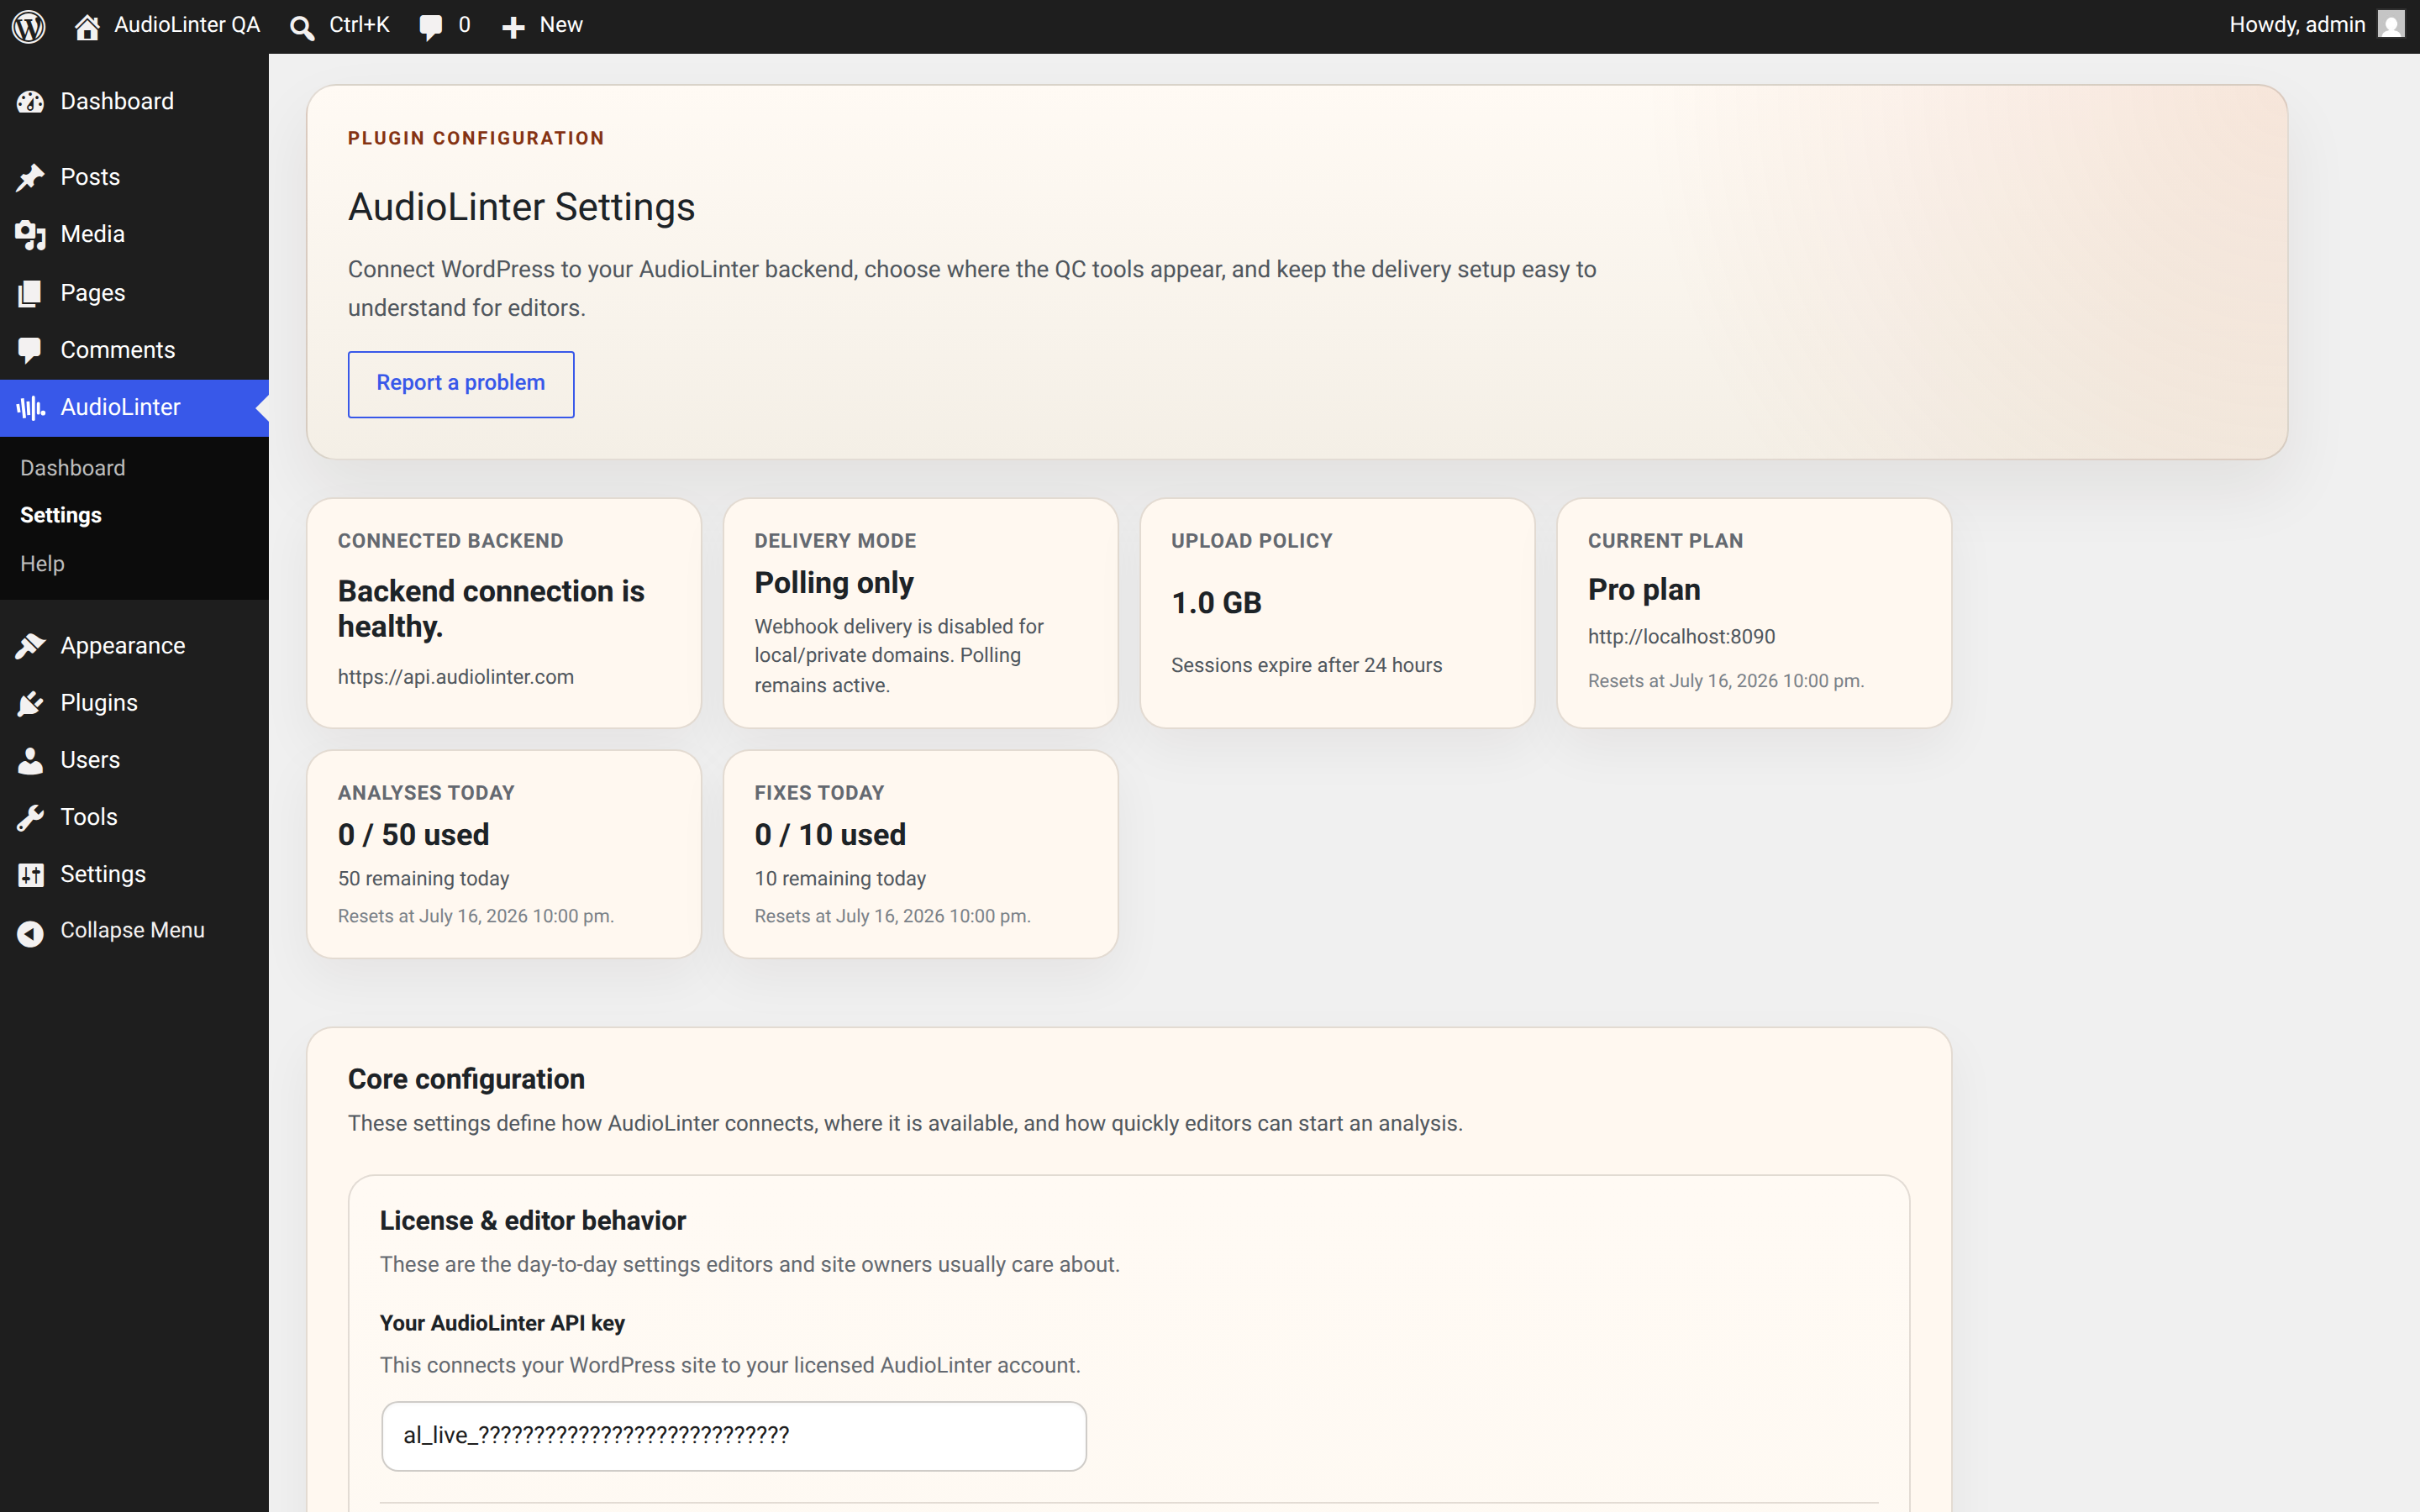The height and width of the screenshot is (1512, 2420).
Task: Click the Dashboard gauge icon in sidebar
Action: tap(30, 102)
